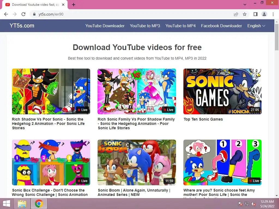Viewport: 279px width, 209px height.
Task: Close the Download Youtube video tab
Action: 63,5
